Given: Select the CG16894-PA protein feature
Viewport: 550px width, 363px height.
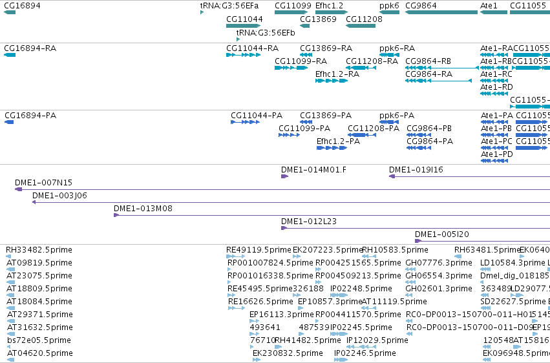Looking at the screenshot, I should tap(9, 122).
